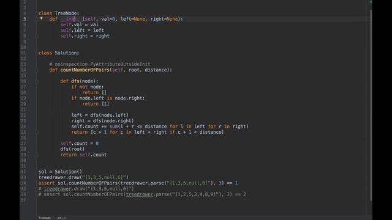Screen dimensions: 392x220
Task: Collapse the TreeNode class fold marker
Action: pos(37,13)
